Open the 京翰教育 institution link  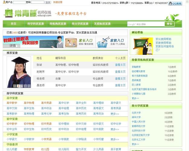click(x=136, y=67)
